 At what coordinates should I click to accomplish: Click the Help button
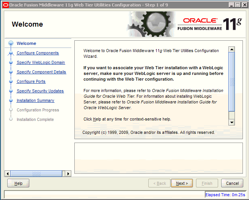click(18, 183)
